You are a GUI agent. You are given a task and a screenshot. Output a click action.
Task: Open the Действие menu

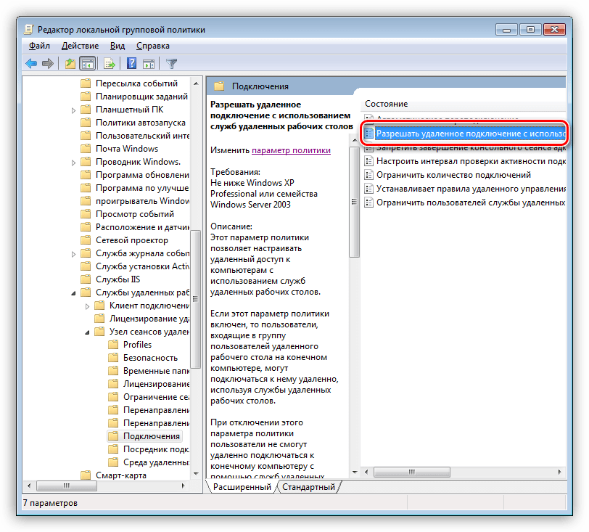coord(81,46)
